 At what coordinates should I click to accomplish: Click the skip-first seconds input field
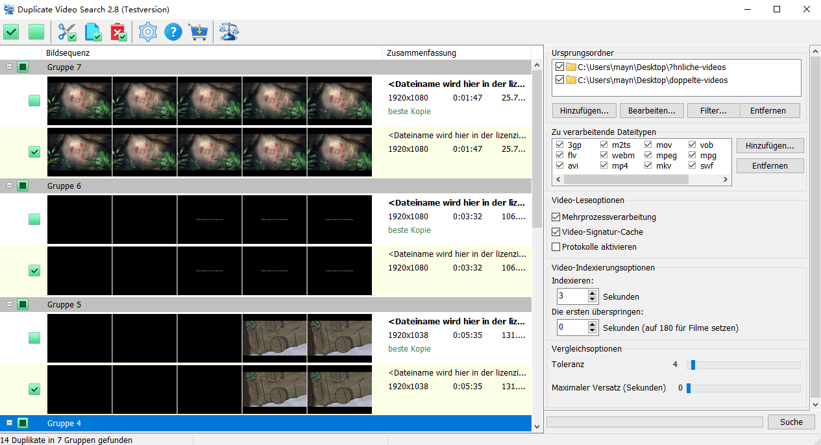572,328
